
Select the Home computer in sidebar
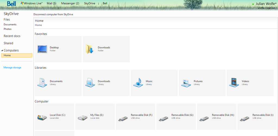(17, 55)
